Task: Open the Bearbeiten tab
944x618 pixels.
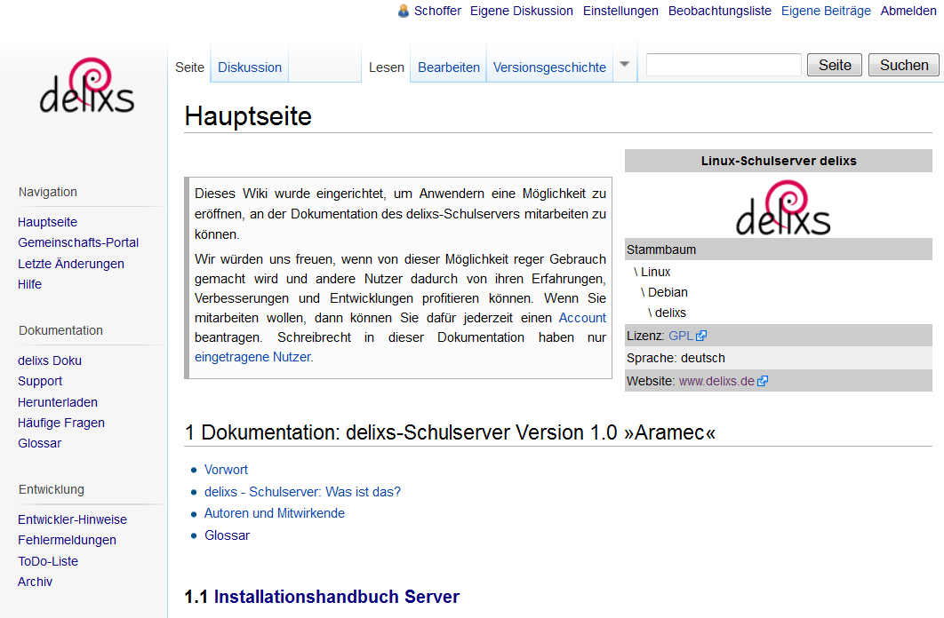Action: pyautogui.click(x=448, y=67)
